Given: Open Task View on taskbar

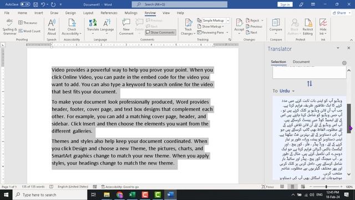Looking at the screenshot, I should tap(93, 195).
